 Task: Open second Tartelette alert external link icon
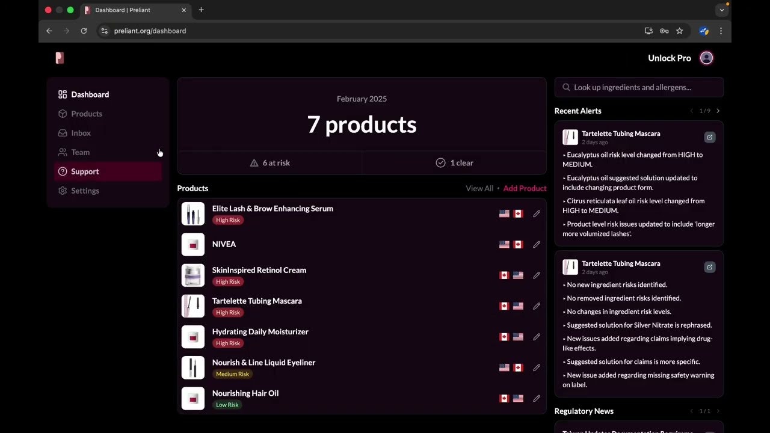[710, 267]
